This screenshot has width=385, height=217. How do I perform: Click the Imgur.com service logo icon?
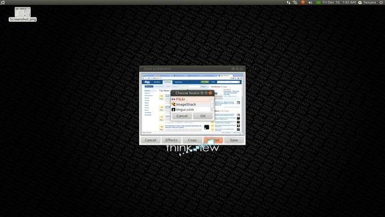[174, 110]
